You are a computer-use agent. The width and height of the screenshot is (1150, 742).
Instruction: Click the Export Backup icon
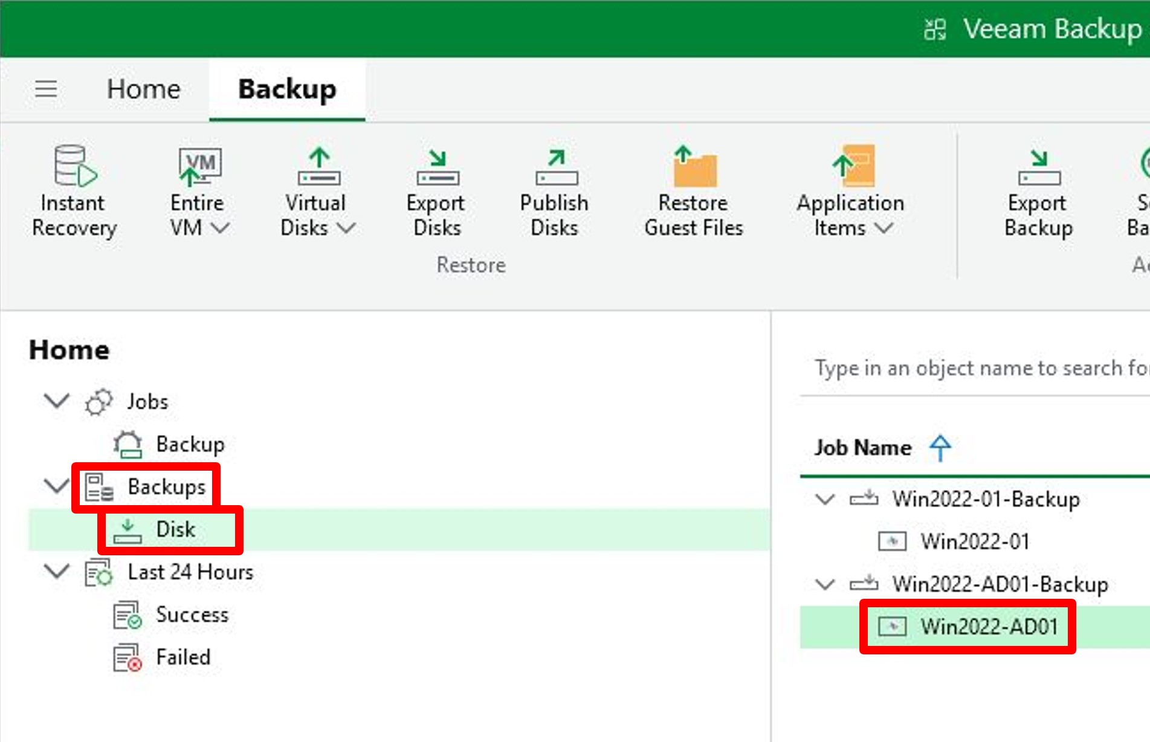coord(1039,167)
